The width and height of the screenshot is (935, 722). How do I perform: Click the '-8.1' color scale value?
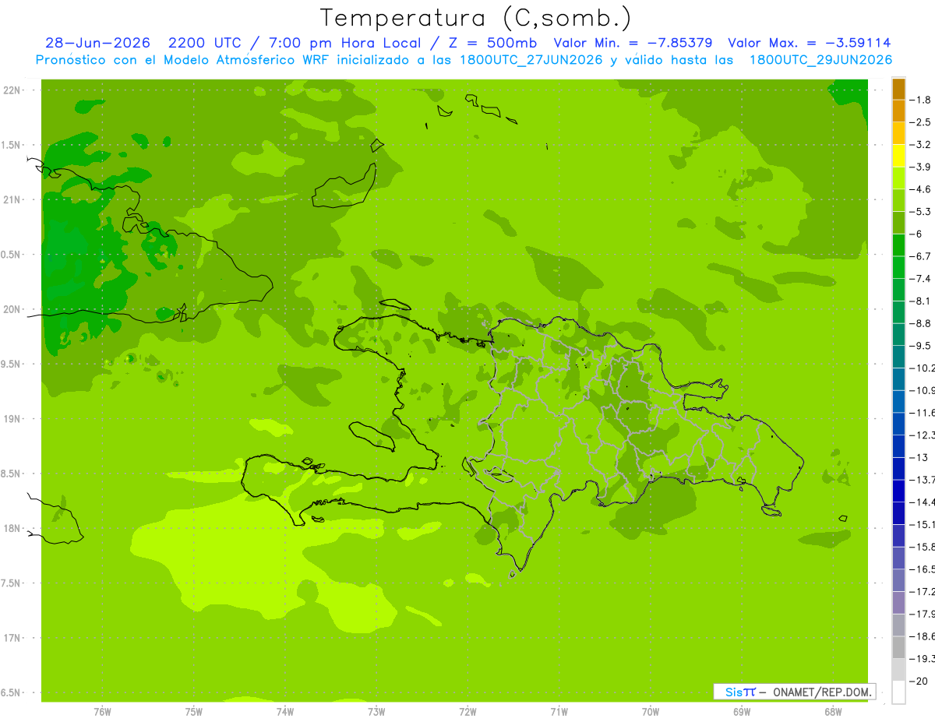(920, 301)
